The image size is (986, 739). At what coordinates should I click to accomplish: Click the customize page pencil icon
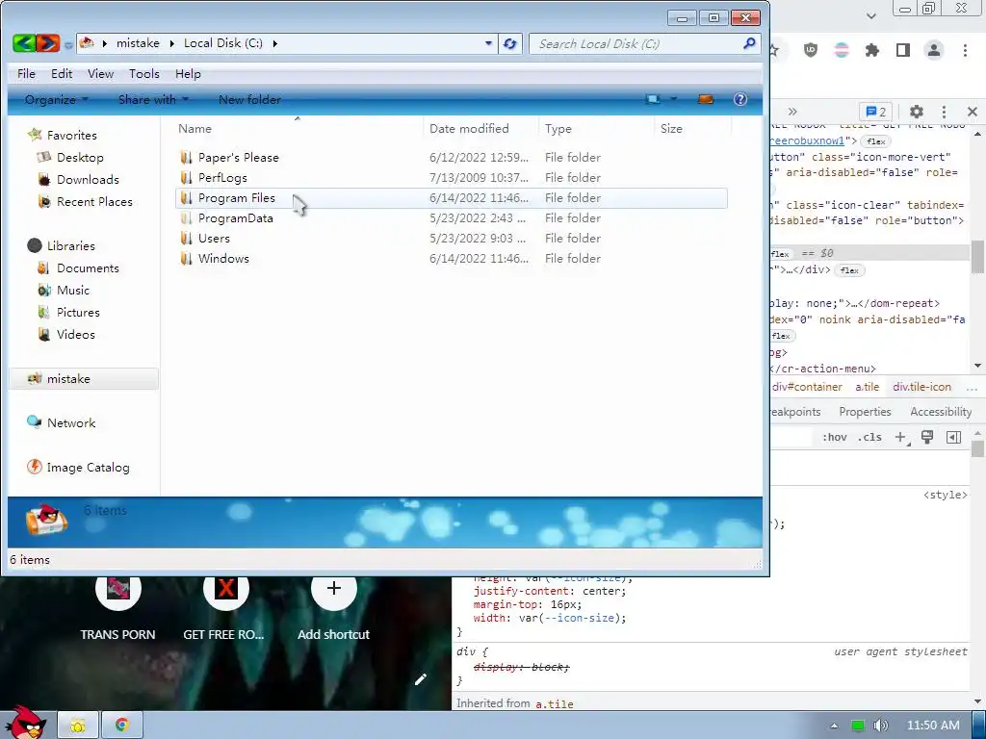[x=421, y=678]
